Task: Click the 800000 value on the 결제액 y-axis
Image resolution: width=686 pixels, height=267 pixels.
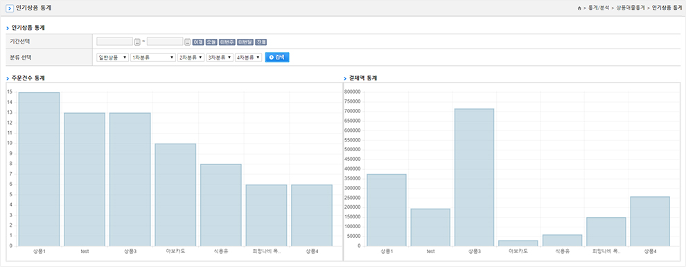Action: click(353, 92)
